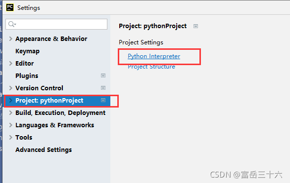Click the project-level icon beside Plugins
Image resolution: width=290 pixels, height=183 pixels.
click(x=103, y=75)
